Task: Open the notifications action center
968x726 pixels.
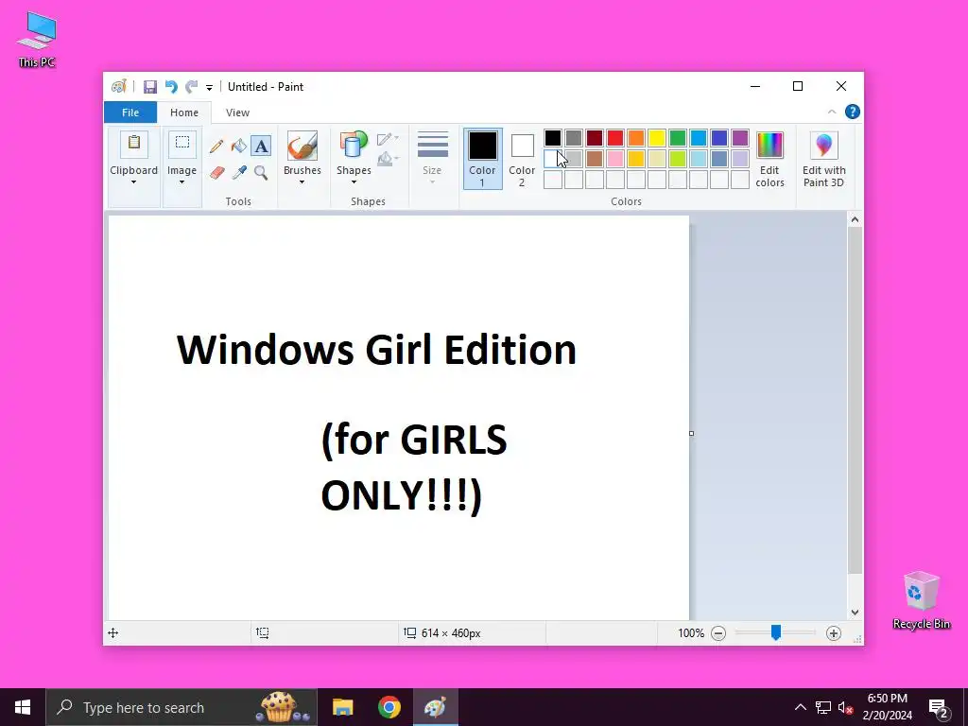Action: tap(939, 707)
